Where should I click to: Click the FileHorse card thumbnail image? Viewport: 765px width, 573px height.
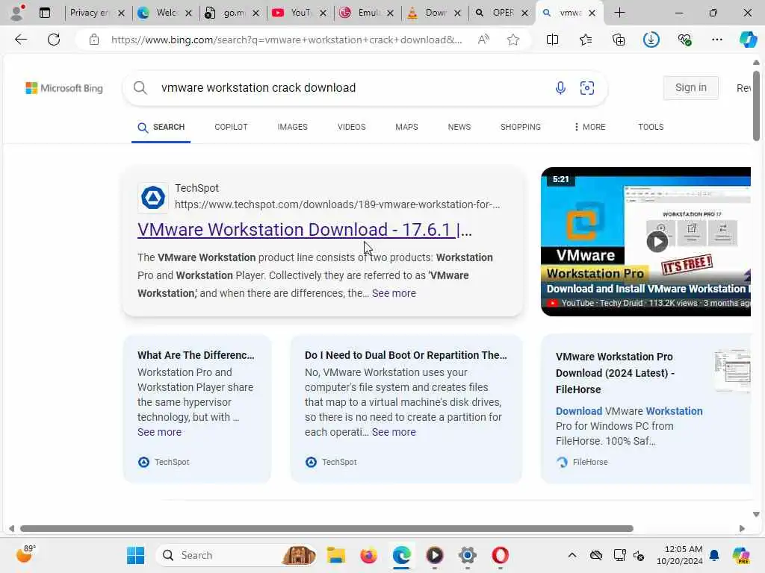(732, 370)
